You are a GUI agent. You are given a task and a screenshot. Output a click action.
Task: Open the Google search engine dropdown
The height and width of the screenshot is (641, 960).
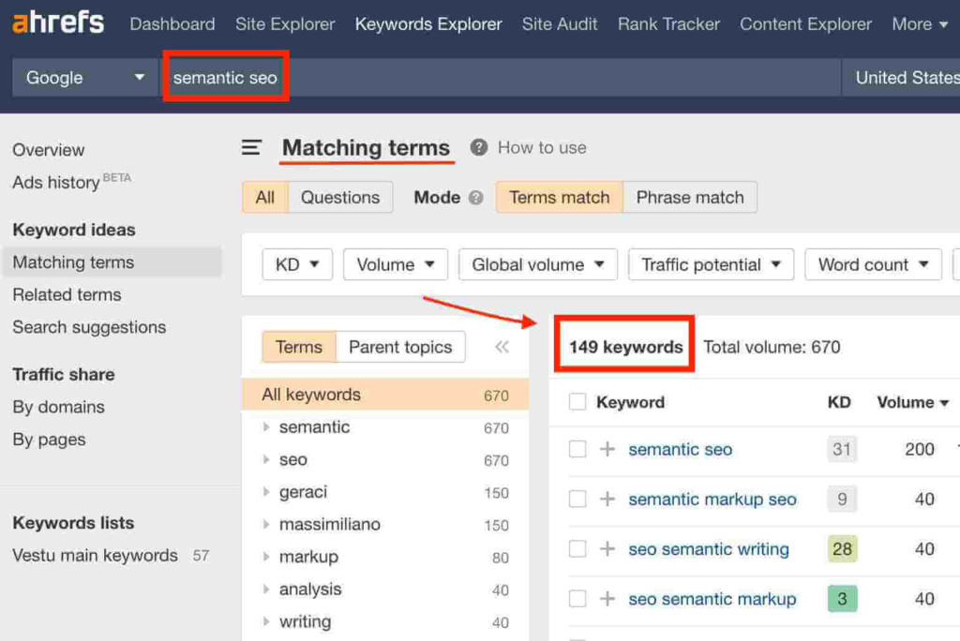[82, 78]
